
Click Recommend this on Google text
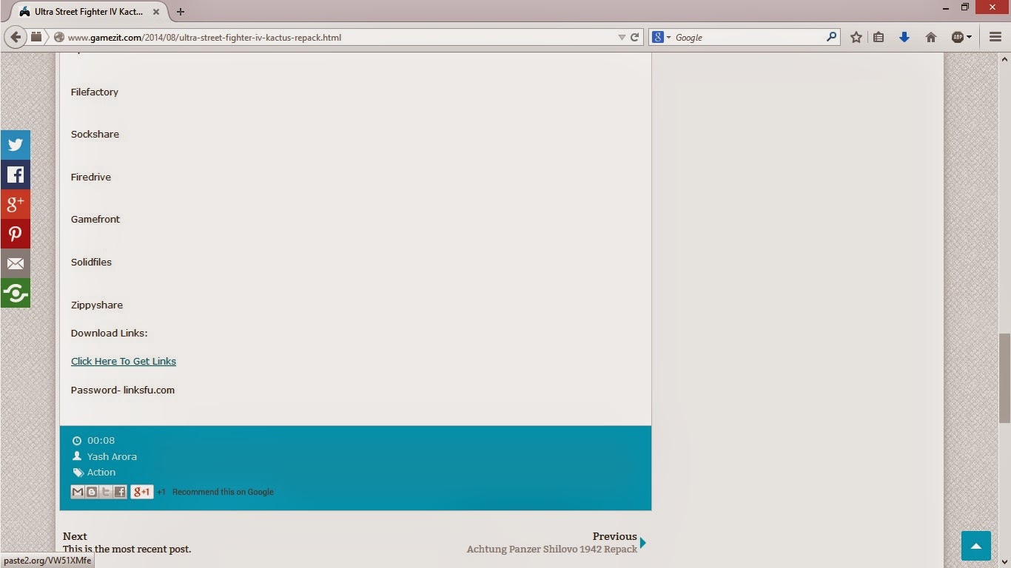coord(223,492)
